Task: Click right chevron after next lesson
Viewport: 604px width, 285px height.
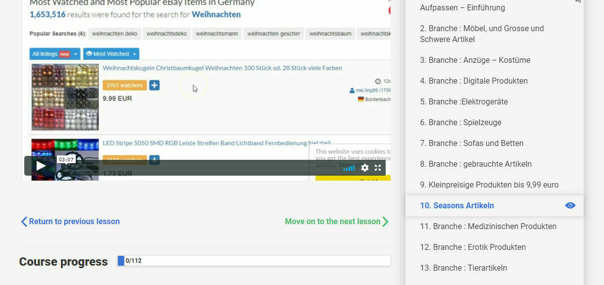Action: (x=386, y=222)
